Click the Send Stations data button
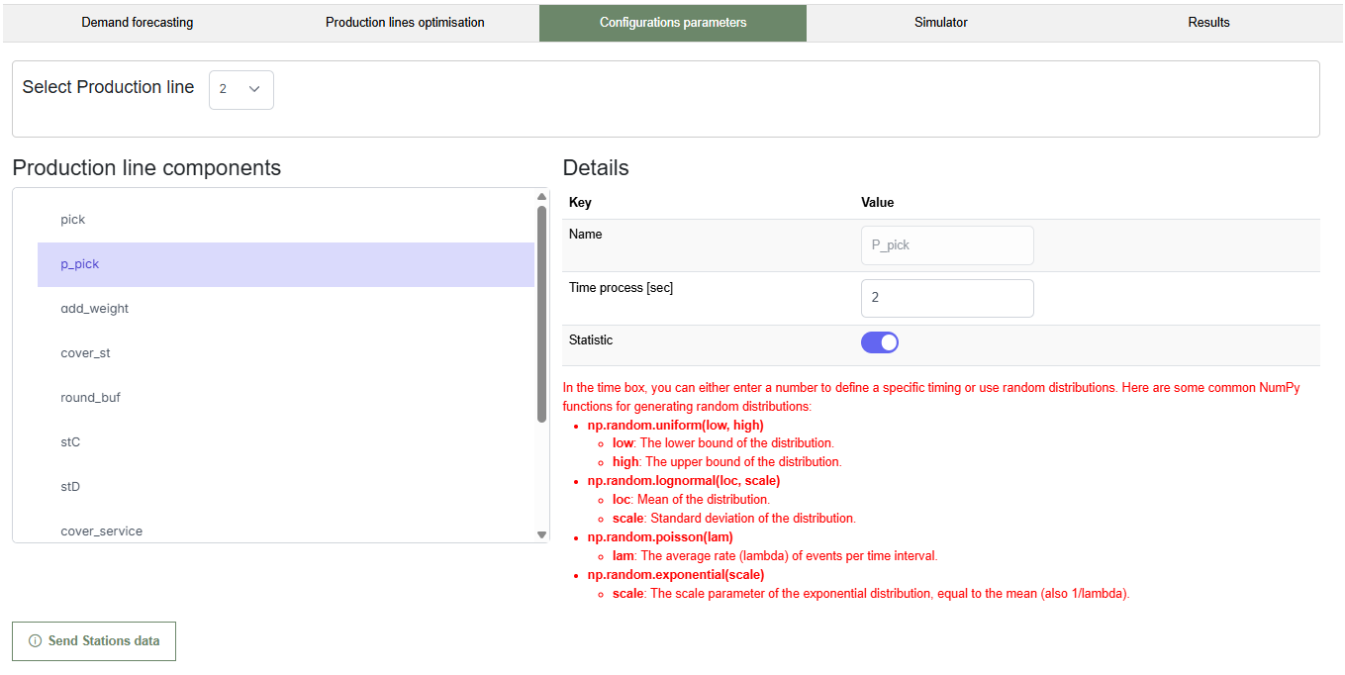The image size is (1345, 675). (93, 641)
